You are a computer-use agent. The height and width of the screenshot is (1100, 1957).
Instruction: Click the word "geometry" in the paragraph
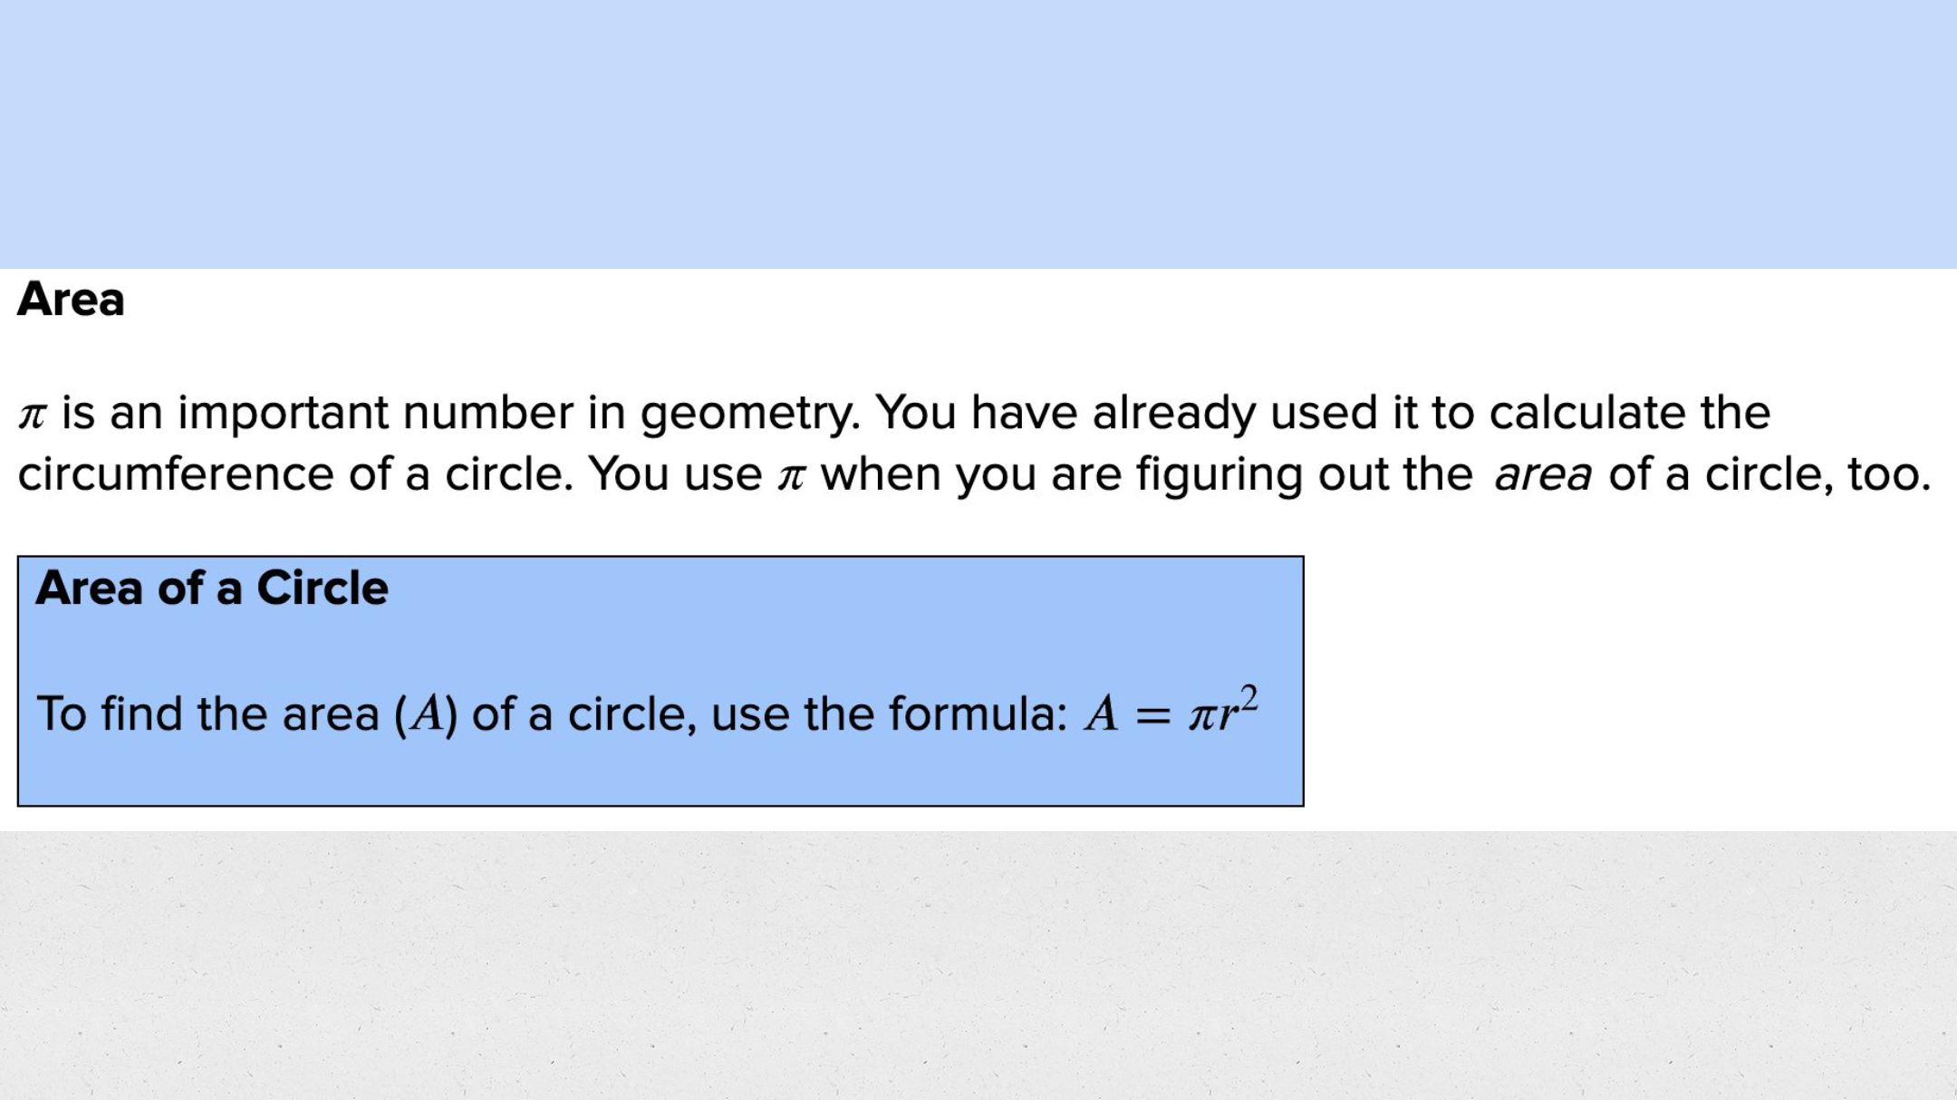pos(749,414)
